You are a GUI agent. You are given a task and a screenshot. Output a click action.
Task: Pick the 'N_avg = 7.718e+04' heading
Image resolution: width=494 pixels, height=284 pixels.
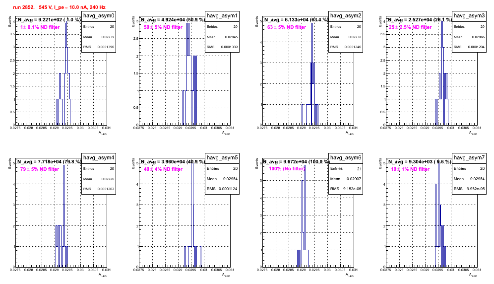pos(49,161)
